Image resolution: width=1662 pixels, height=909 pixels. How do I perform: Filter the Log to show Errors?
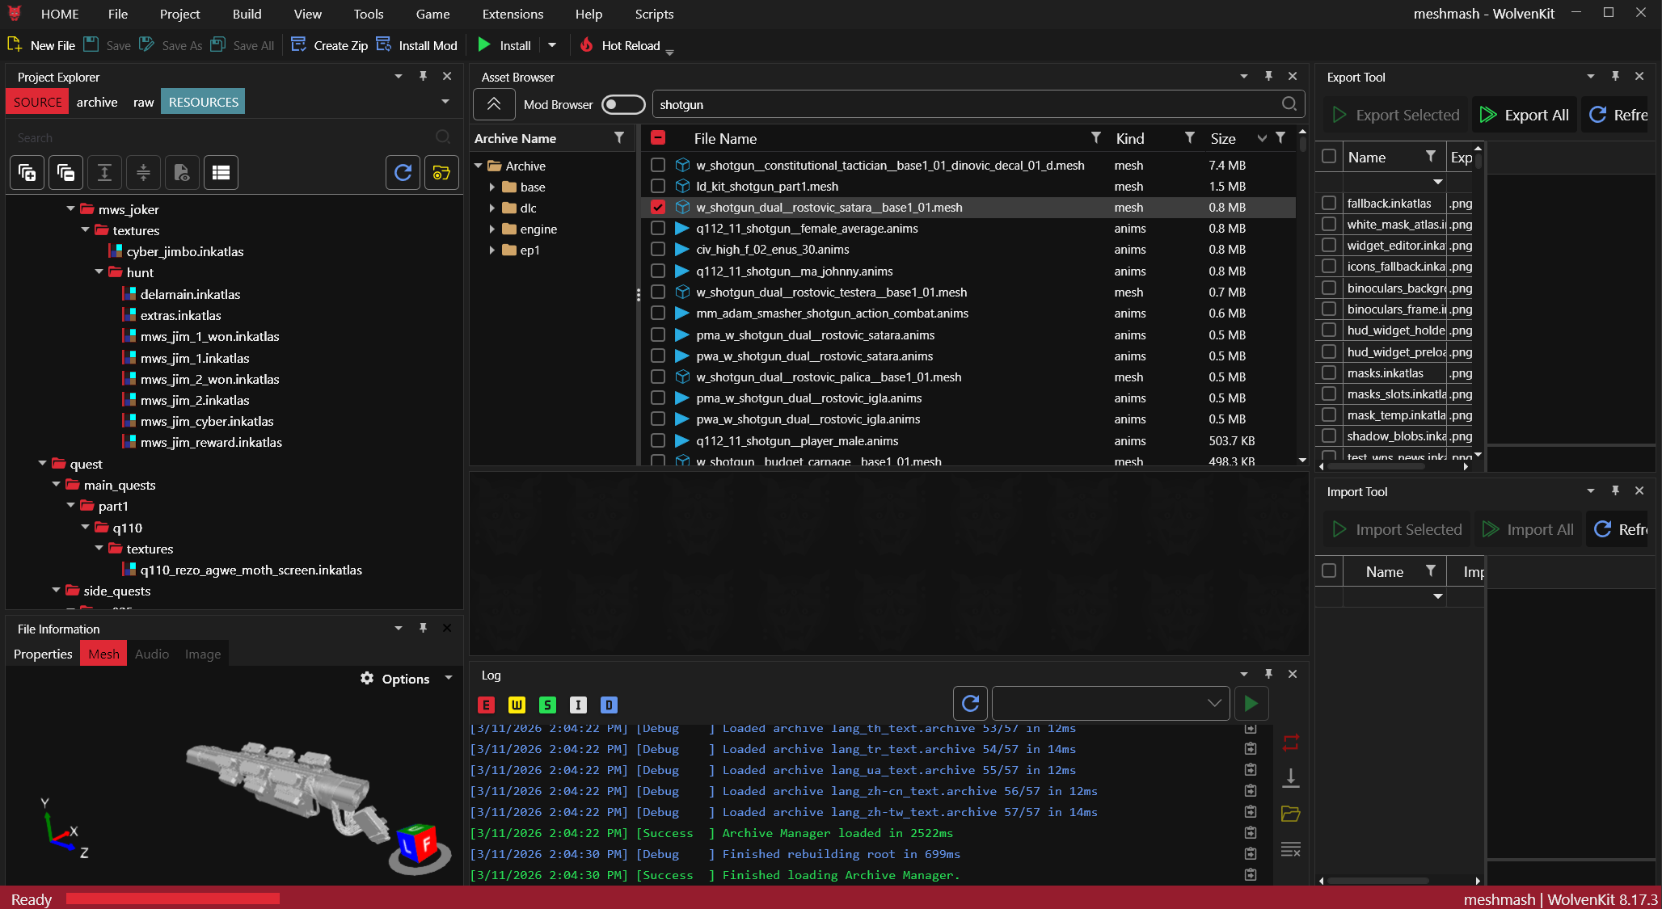(486, 705)
